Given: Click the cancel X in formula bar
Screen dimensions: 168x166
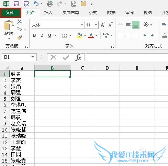Looking at the screenshot, I should pyautogui.click(x=54, y=57).
